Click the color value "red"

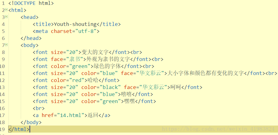[77, 80]
